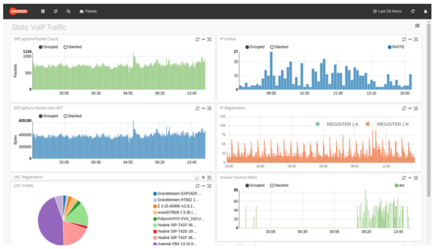Fullscreen the Answer Seizure Ratio panel
Image resolution: width=434 pixels, height=249 pixels.
click(416, 177)
